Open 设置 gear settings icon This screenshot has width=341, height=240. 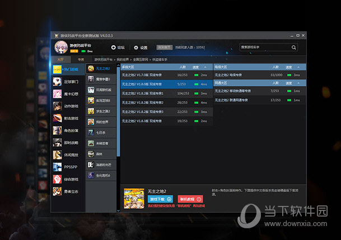[x=136, y=47]
